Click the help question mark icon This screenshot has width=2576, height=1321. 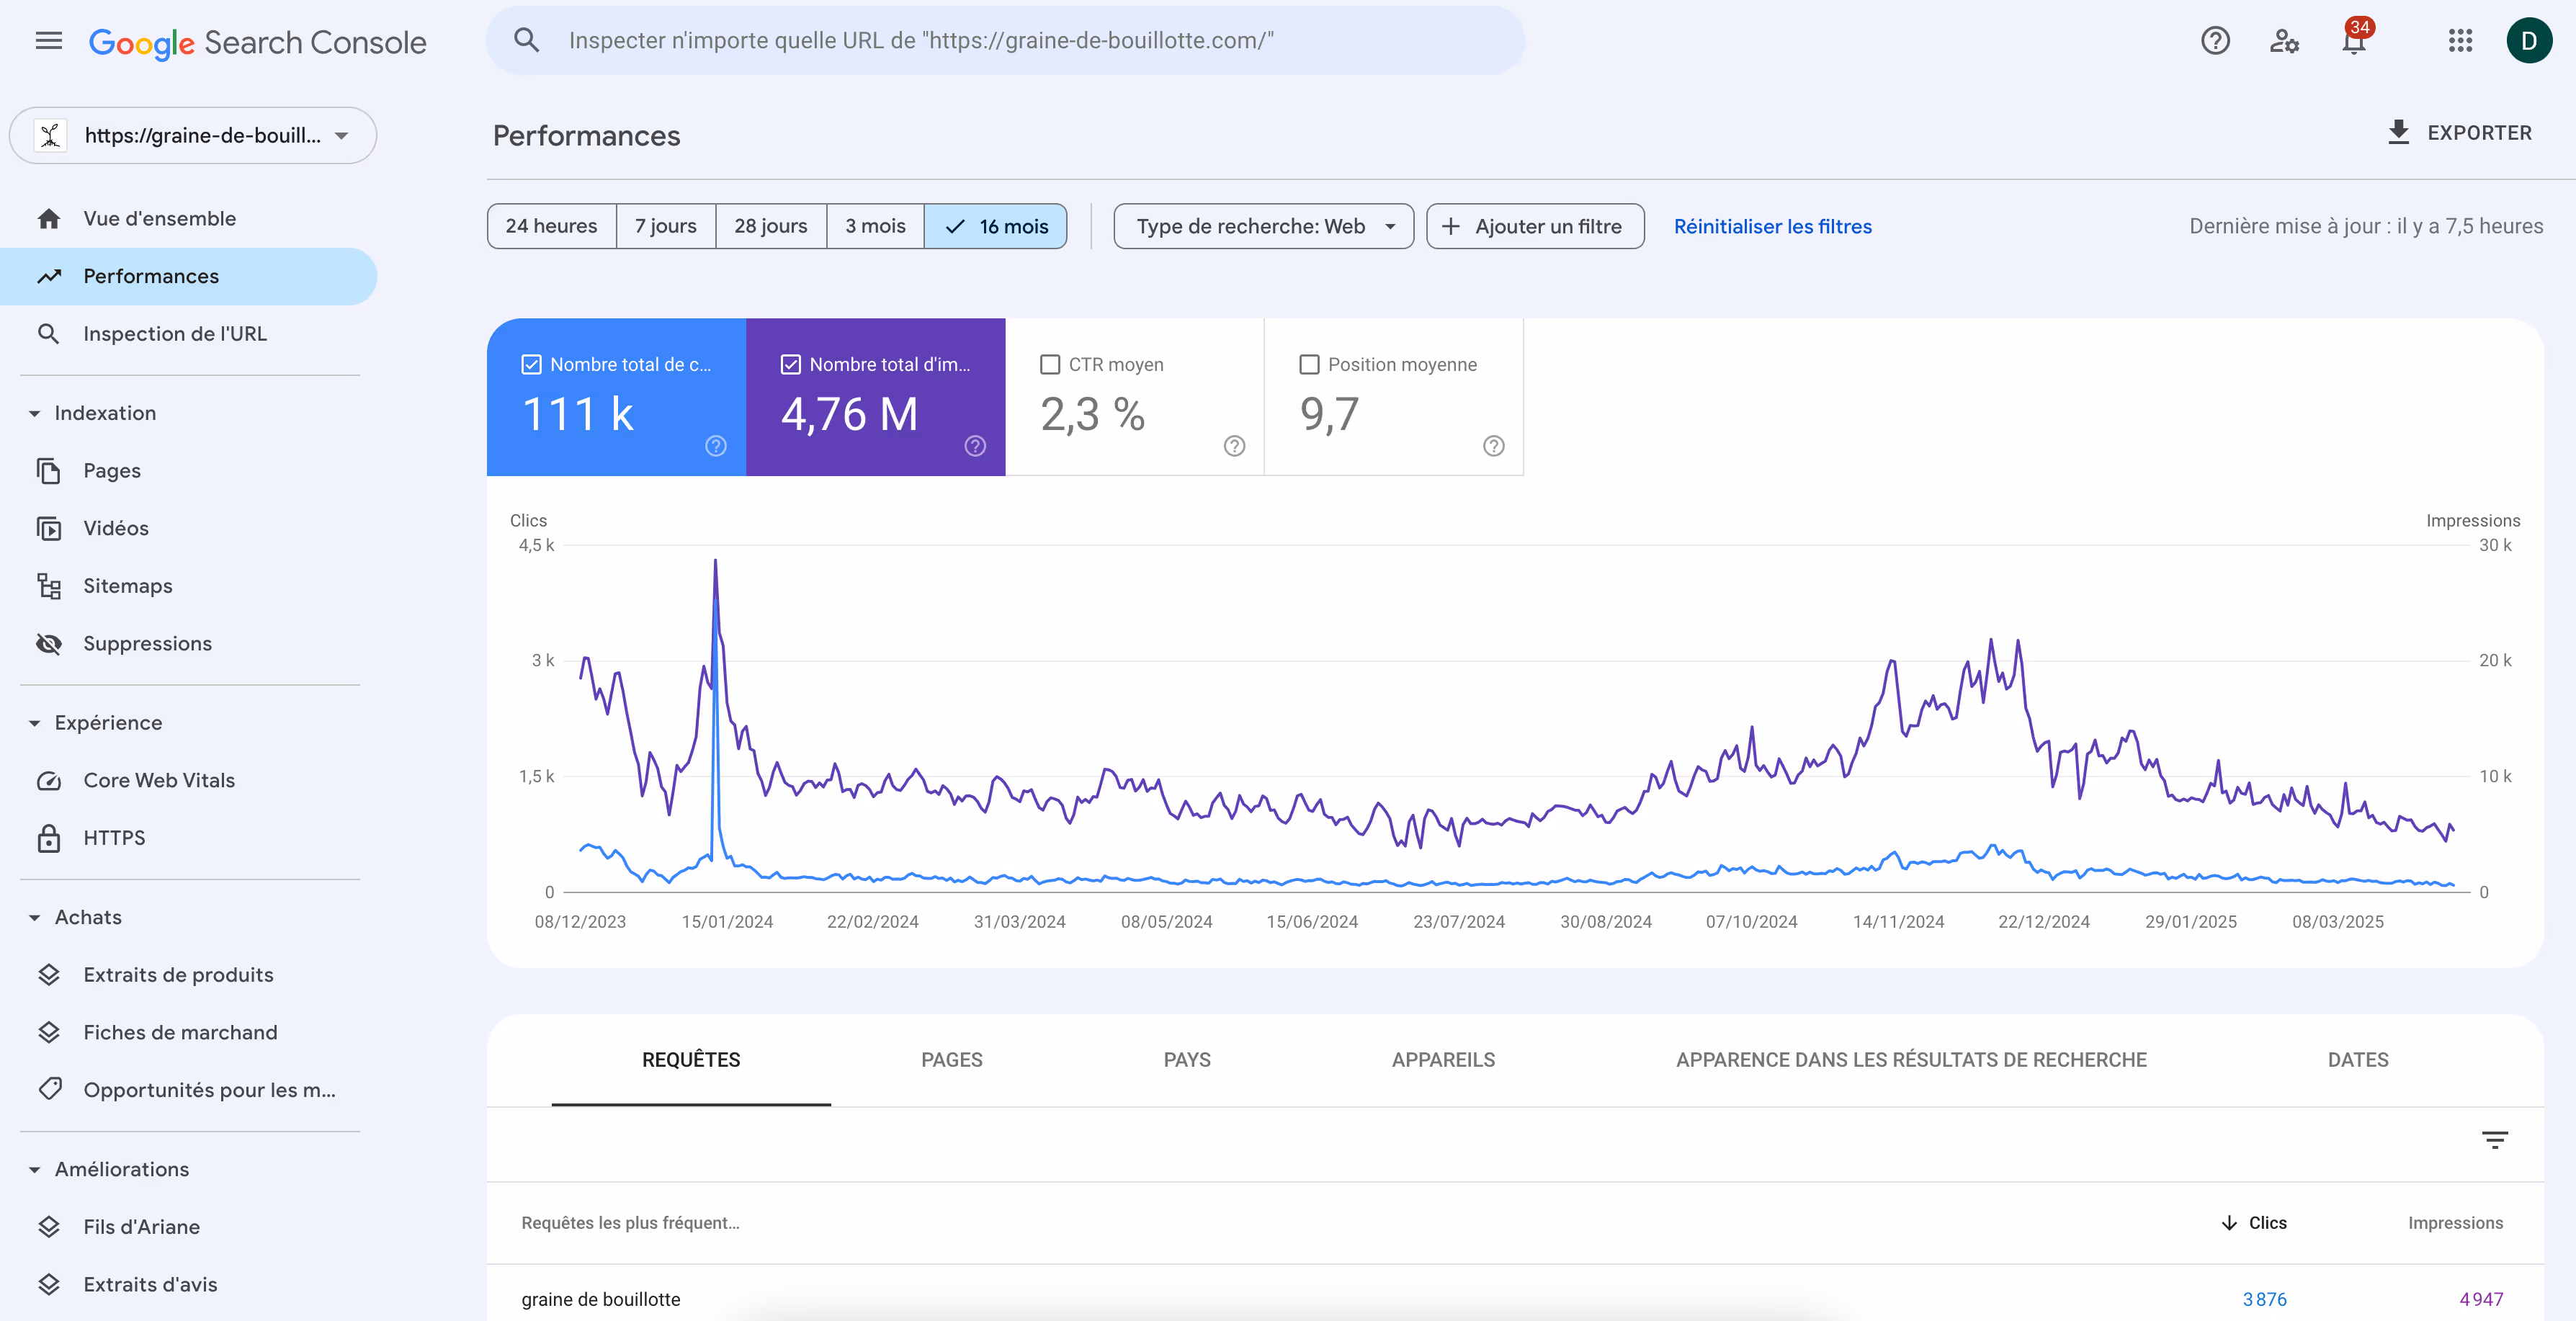point(2215,41)
